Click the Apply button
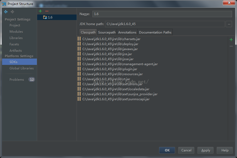 [205, 150]
